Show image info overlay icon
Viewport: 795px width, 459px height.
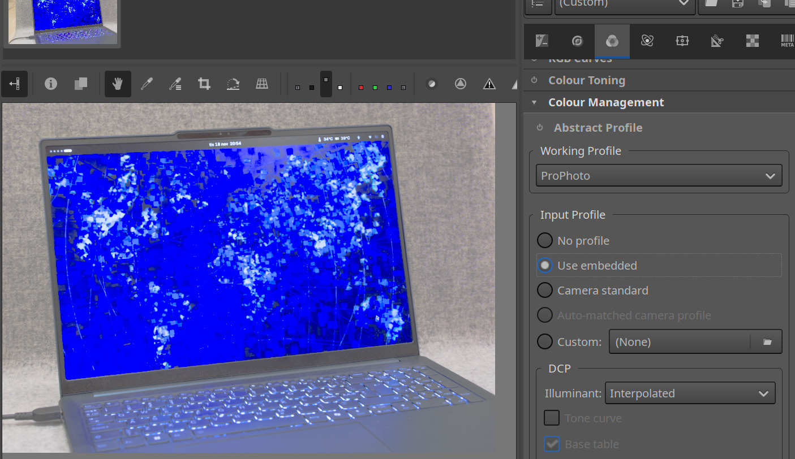pos(51,84)
